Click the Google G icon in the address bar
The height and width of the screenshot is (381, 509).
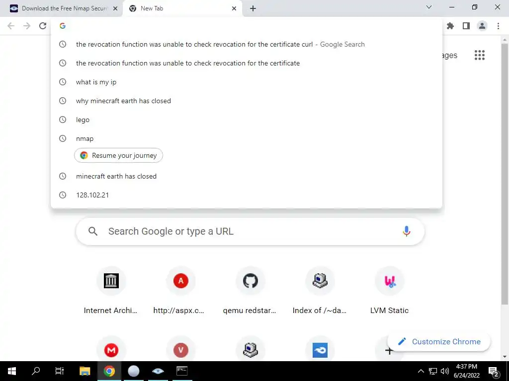tap(63, 26)
